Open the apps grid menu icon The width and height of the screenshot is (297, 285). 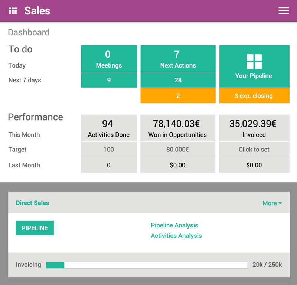tap(13, 10)
